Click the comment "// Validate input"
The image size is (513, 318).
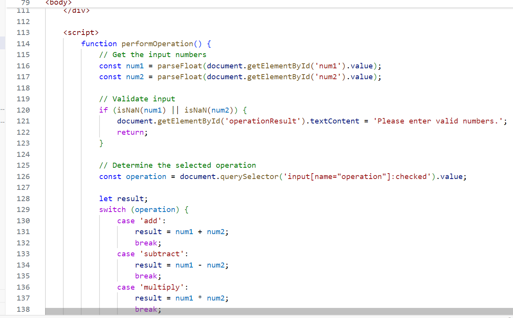point(137,99)
